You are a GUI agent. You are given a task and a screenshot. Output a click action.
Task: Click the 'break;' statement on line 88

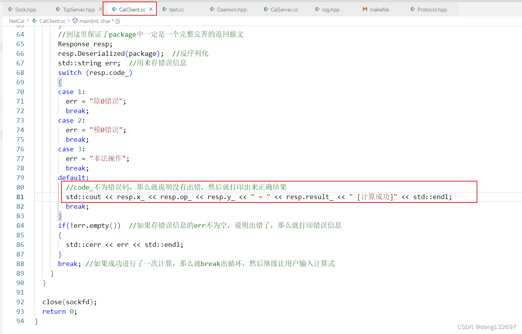coord(70,264)
